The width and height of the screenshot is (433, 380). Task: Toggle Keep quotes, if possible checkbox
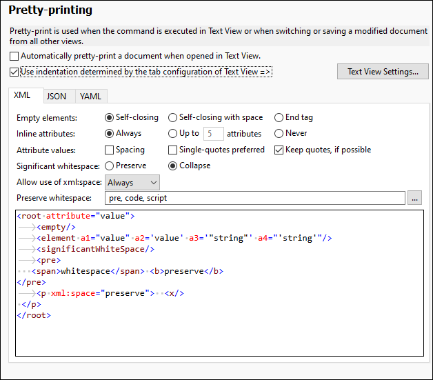point(279,150)
